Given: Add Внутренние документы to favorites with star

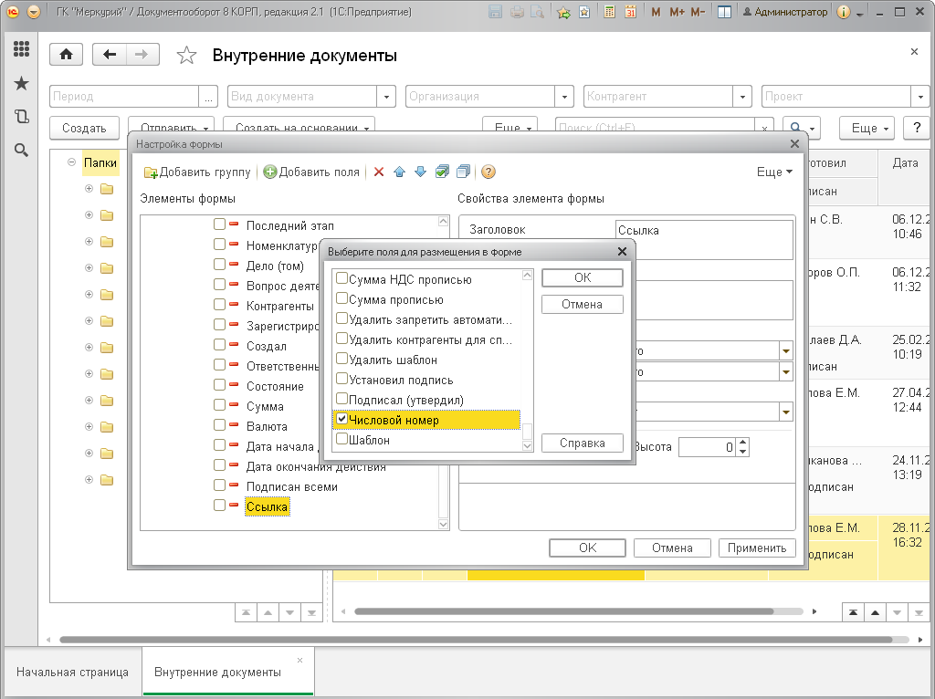Looking at the screenshot, I should coord(186,56).
